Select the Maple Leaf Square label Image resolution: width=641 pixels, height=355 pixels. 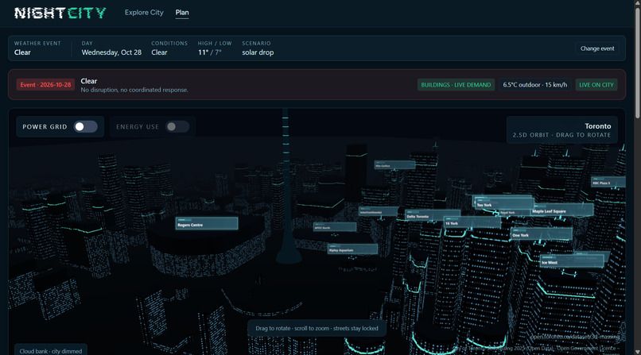[562, 210]
